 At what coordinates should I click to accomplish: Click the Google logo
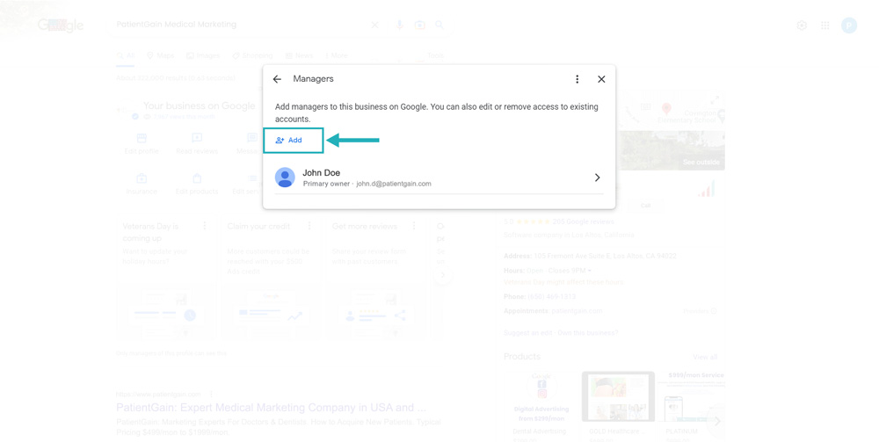(61, 25)
